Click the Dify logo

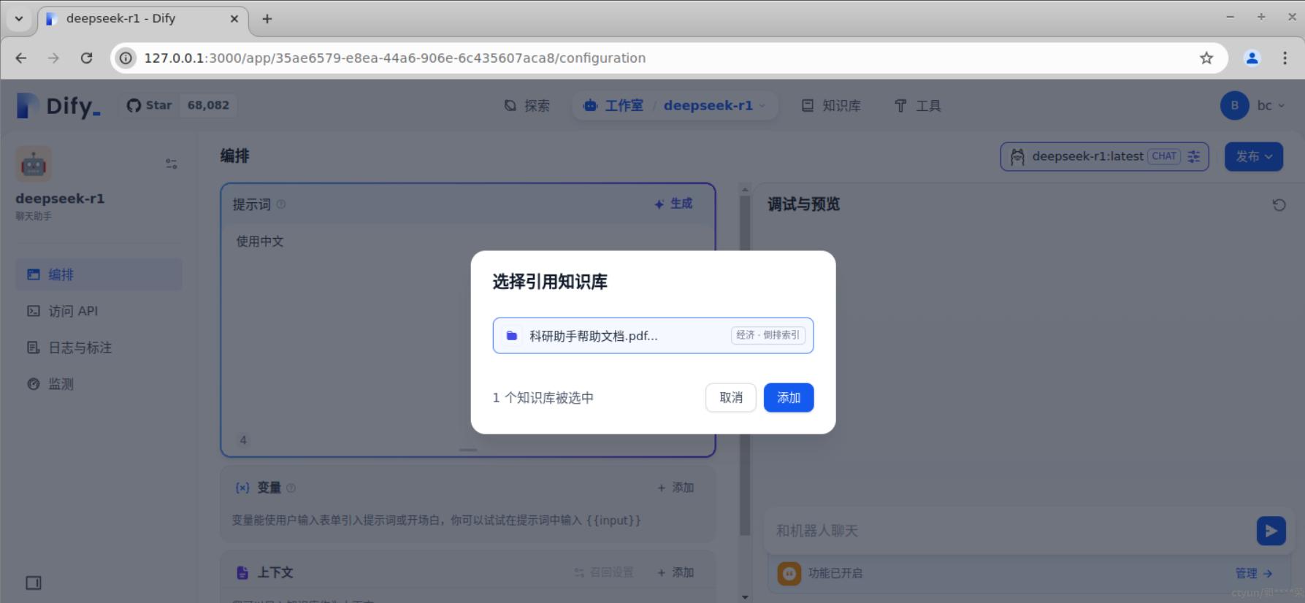[x=58, y=106]
